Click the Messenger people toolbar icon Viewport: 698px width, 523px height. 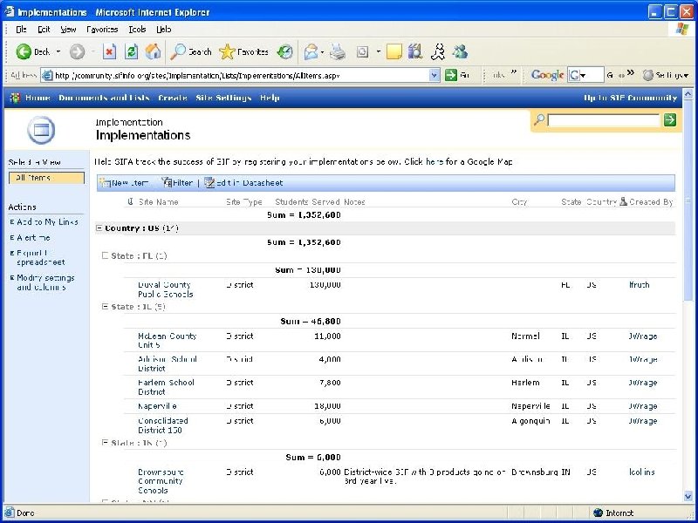click(x=460, y=52)
